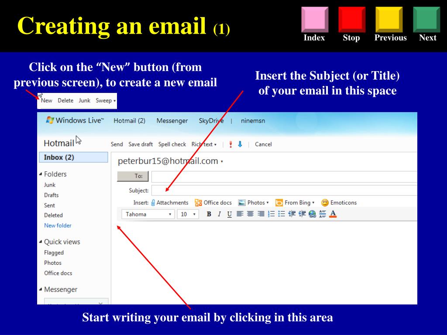The height and width of the screenshot is (335, 447).
Task: Center align the text
Action: [250, 214]
